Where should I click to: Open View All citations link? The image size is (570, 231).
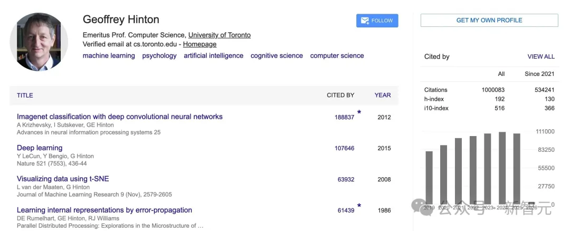coord(541,56)
